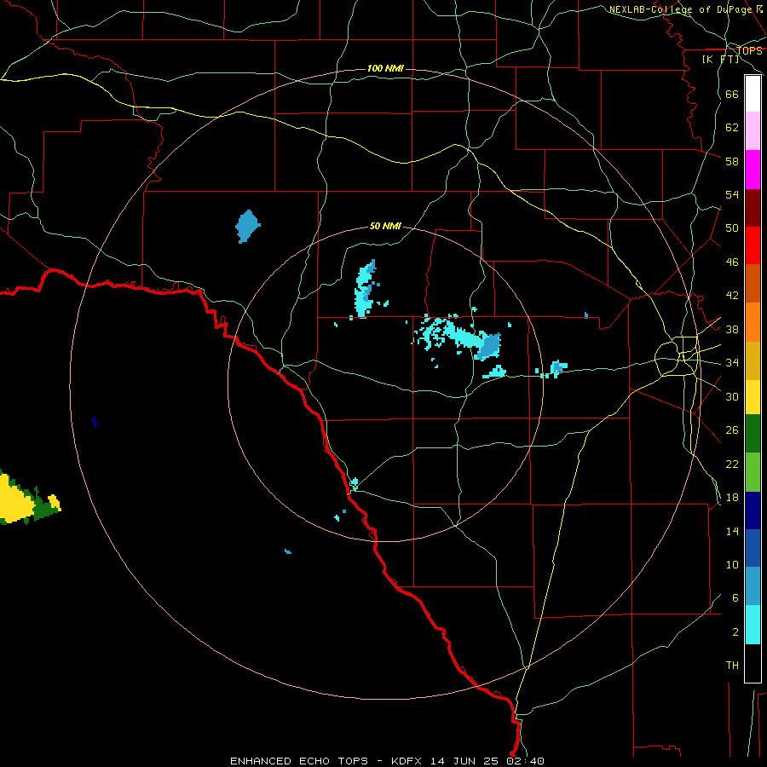Click the "54" legend value

coord(732,194)
